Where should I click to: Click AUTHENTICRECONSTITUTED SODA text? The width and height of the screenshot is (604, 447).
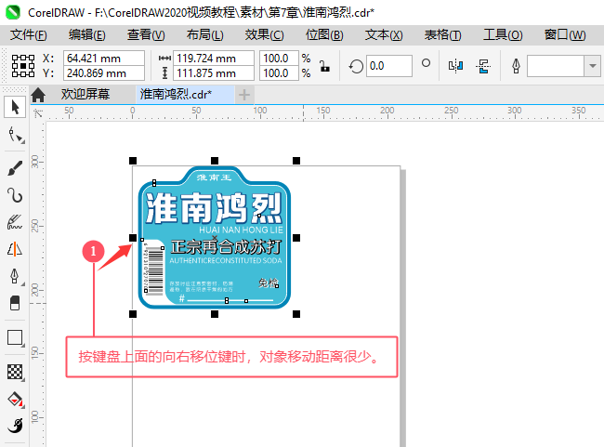coord(226,260)
